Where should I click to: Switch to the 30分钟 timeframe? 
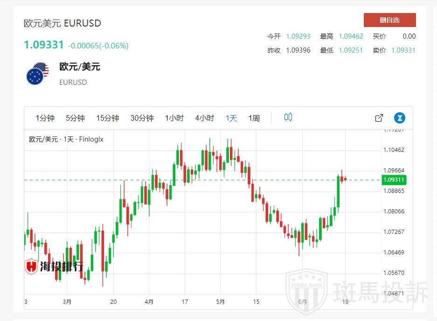pos(142,118)
